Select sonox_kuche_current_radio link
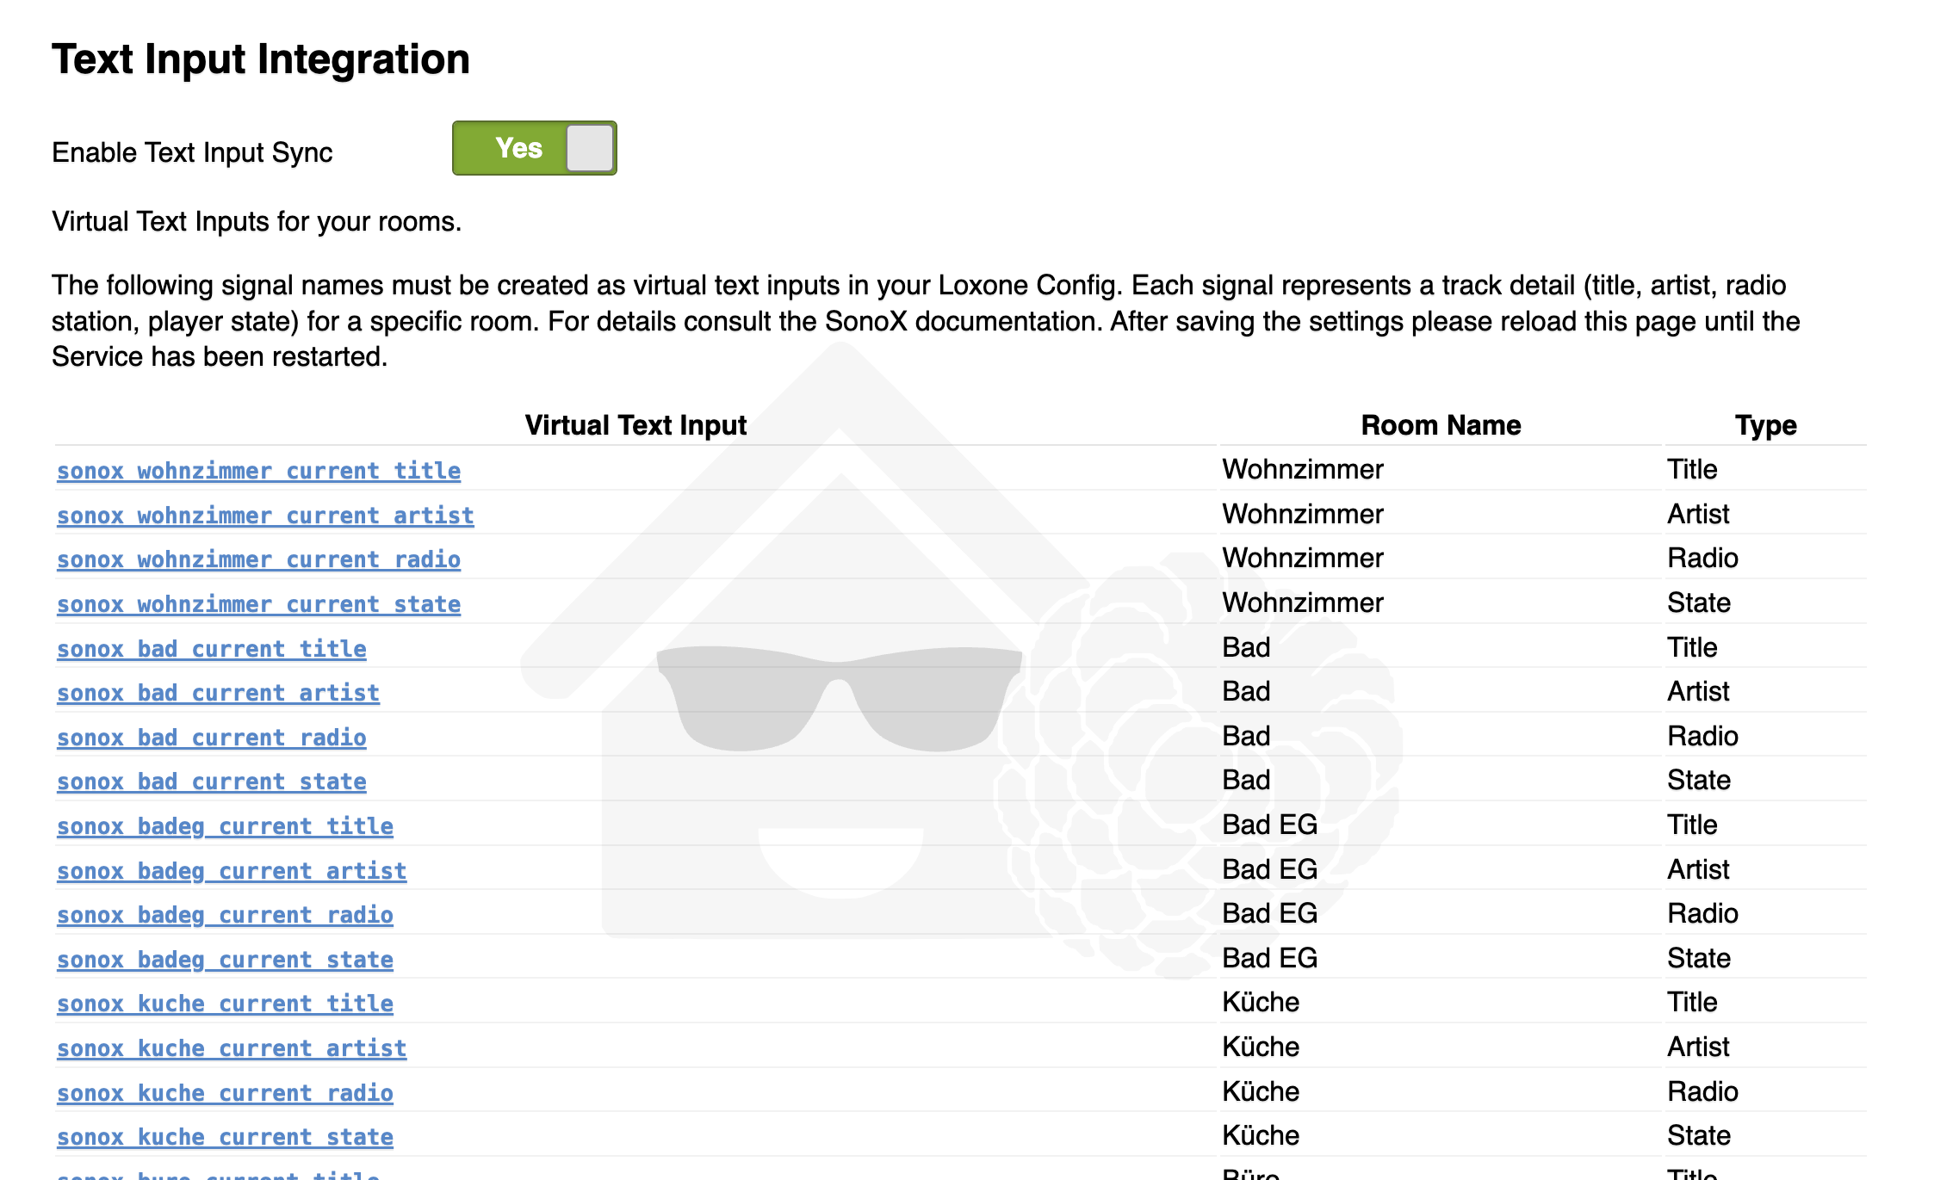The image size is (1959, 1180). tap(225, 1093)
